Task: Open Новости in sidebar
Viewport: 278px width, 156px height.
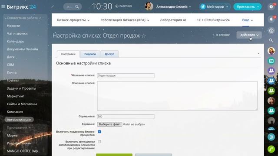Action: coord(13,26)
